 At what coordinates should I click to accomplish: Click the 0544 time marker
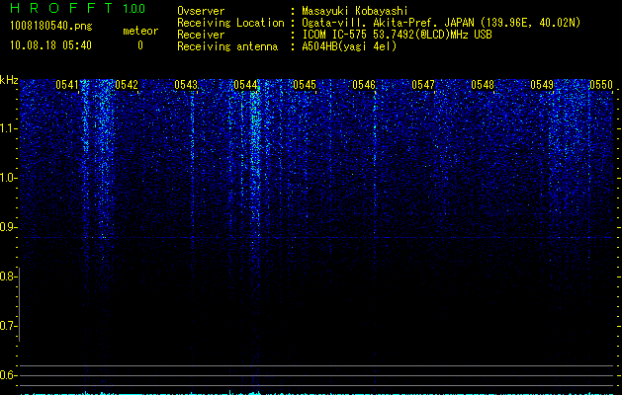(x=245, y=85)
